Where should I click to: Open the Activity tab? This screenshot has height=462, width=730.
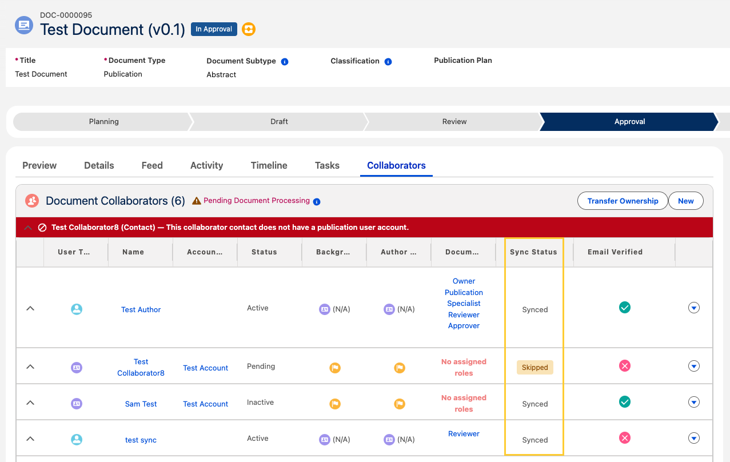pyautogui.click(x=206, y=165)
